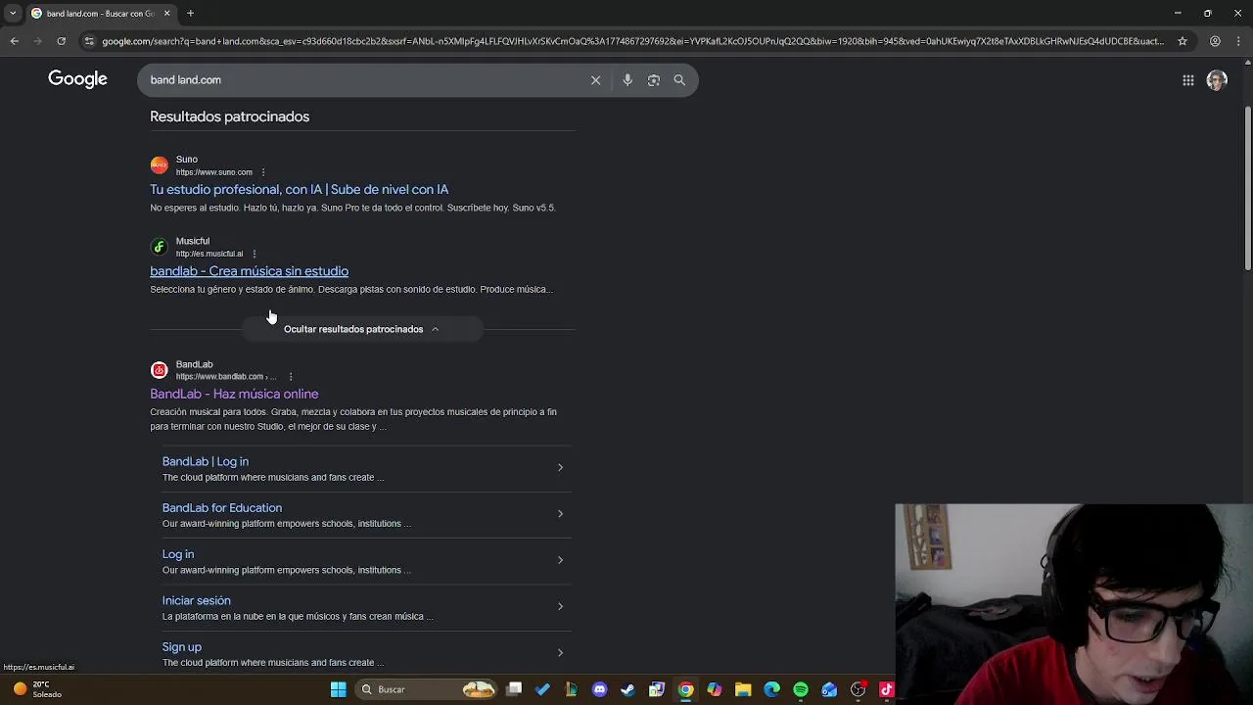Image resolution: width=1253 pixels, height=705 pixels.
Task: Click the Musicful favicon
Action: 159,247
